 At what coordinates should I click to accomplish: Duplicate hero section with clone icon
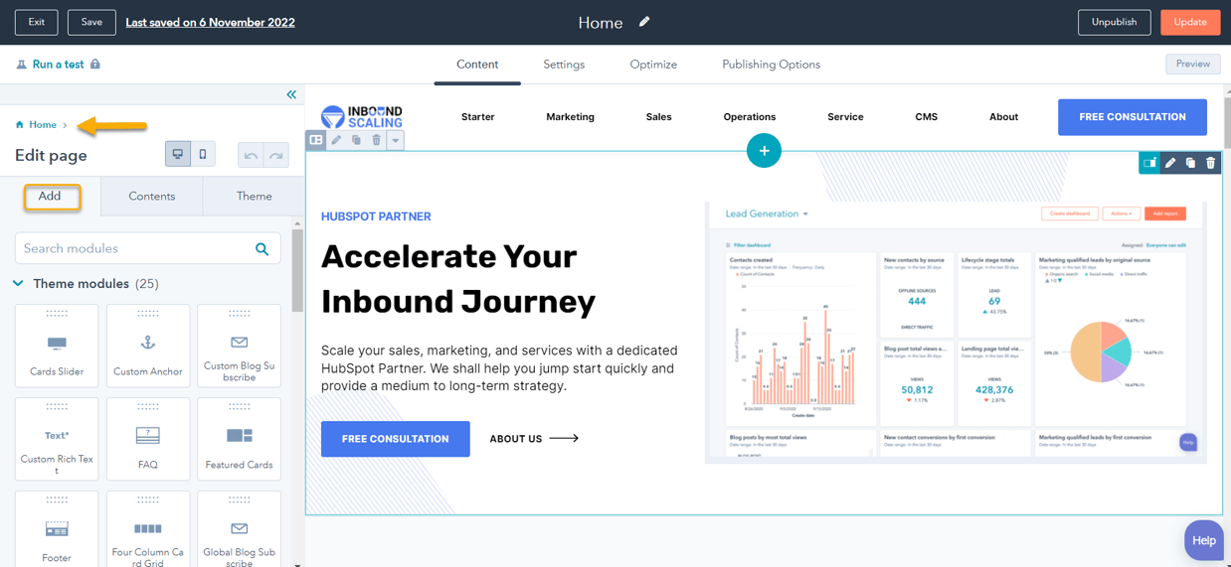point(1190,163)
